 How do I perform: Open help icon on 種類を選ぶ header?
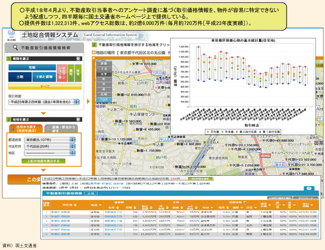pos(78,59)
